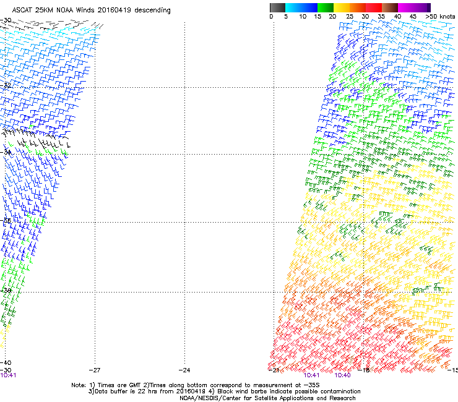The height and width of the screenshot is (402, 458).
Task: Click the legend tick label '35'
Action: pos(381,17)
